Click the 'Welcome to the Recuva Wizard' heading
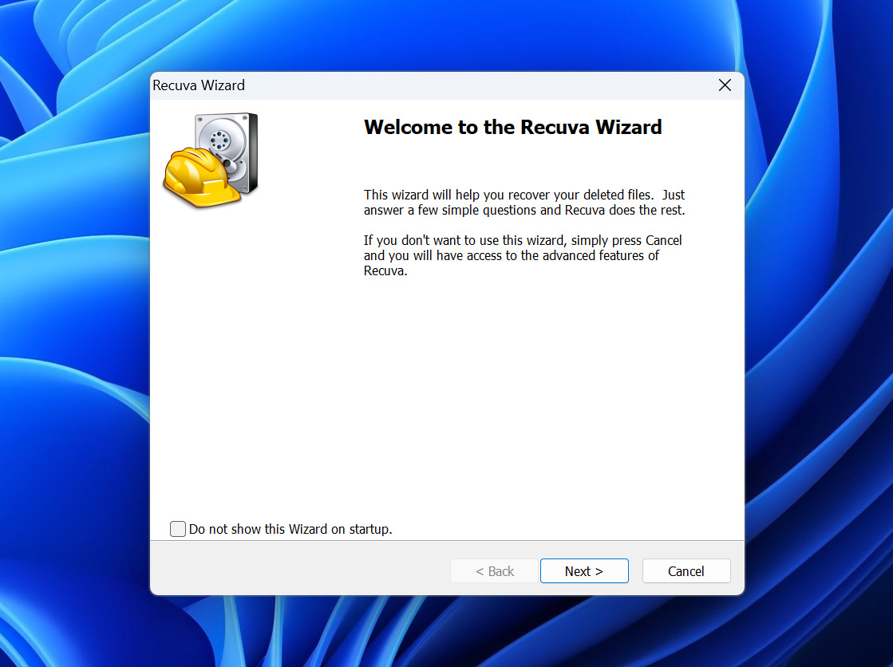The height and width of the screenshot is (667, 893). click(x=512, y=127)
